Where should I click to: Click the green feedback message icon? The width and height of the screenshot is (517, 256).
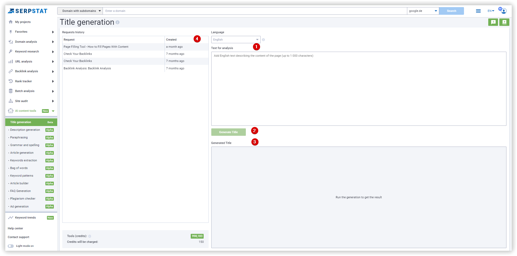pyautogui.click(x=493, y=22)
